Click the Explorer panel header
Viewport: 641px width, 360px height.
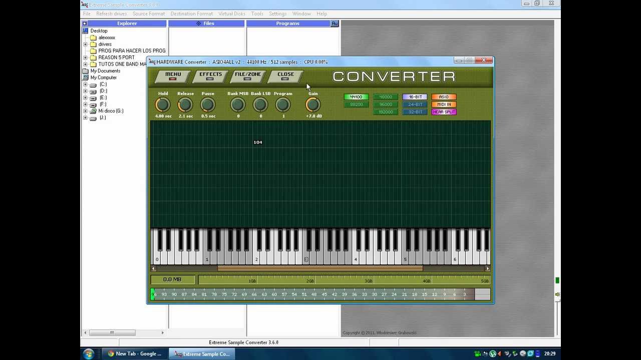(127, 23)
